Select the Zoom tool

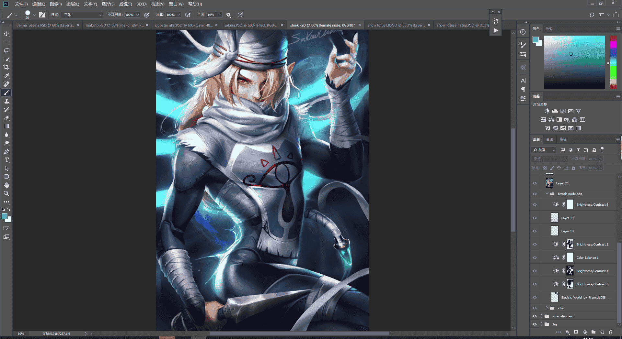[6, 193]
